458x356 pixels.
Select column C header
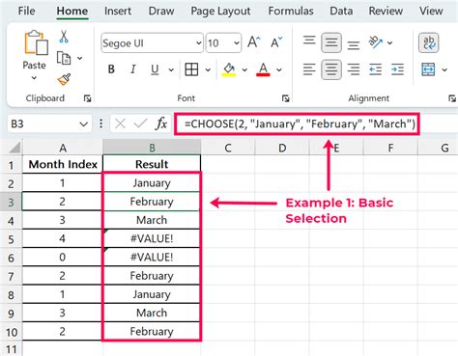(x=228, y=148)
